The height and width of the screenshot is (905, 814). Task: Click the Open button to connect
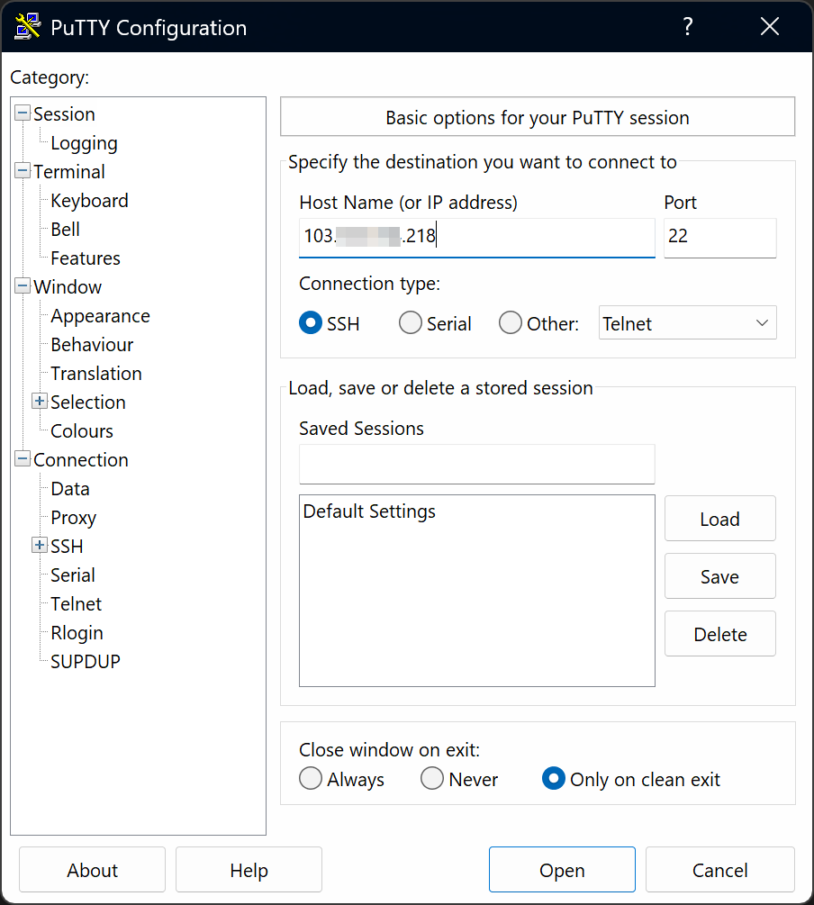[562, 870]
